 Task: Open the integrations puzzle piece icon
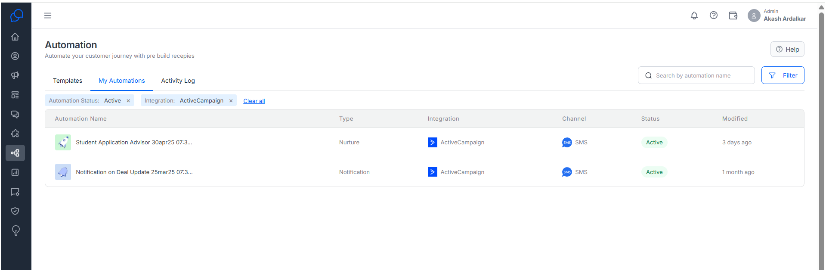coord(15,134)
